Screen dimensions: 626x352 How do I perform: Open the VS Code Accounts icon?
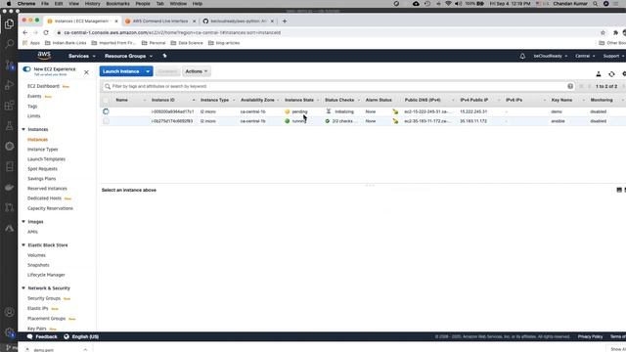[9, 312]
